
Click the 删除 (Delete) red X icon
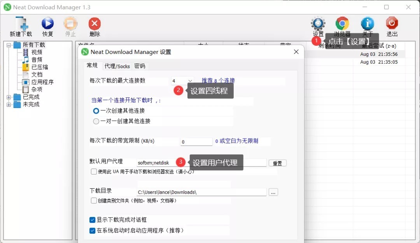click(x=94, y=24)
